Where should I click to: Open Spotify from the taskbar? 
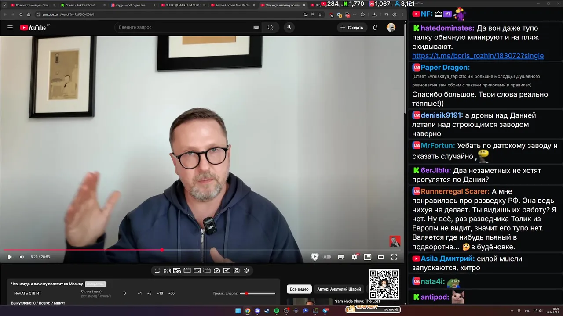277,311
